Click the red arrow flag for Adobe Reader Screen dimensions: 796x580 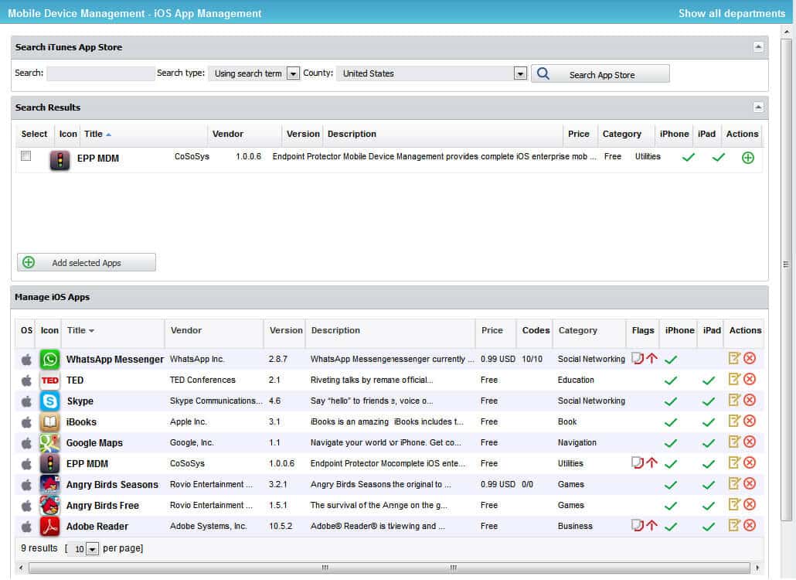[651, 525]
